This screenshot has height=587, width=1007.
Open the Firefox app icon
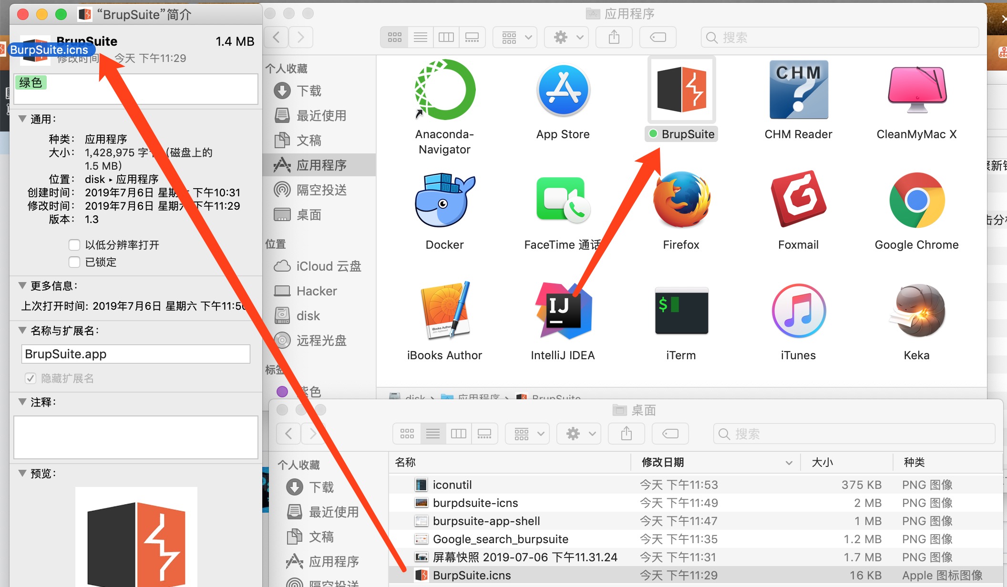[x=681, y=200]
